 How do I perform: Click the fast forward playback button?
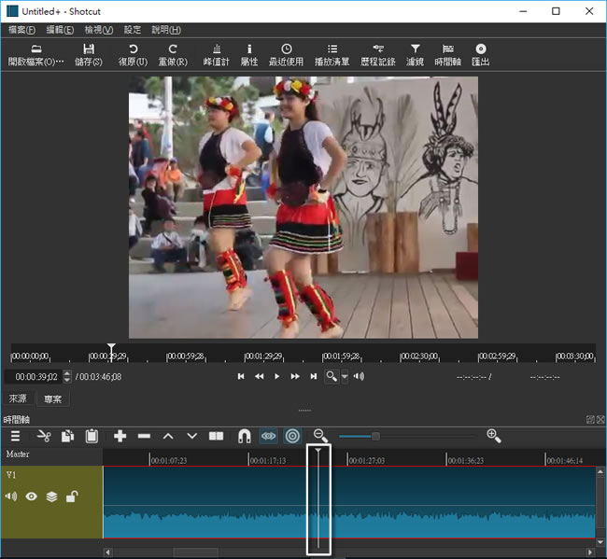[x=295, y=376]
